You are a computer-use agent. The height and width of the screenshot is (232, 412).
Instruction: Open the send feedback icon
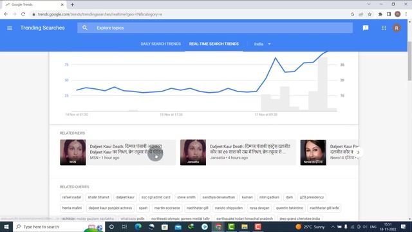click(366, 28)
